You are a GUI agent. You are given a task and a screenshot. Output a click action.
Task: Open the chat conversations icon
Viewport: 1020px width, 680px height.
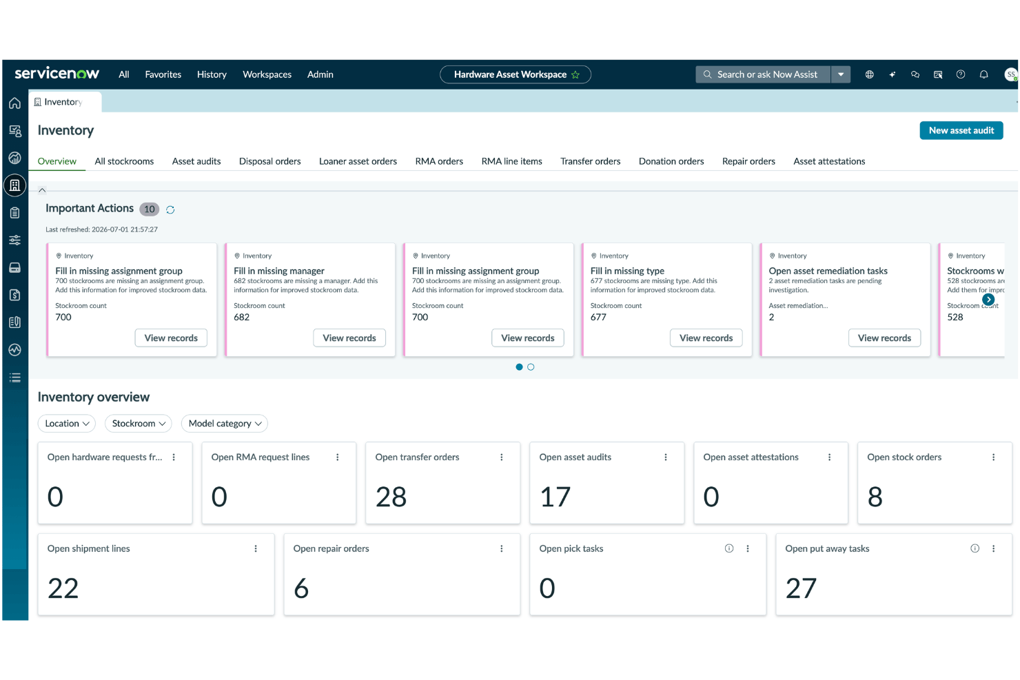click(x=915, y=74)
